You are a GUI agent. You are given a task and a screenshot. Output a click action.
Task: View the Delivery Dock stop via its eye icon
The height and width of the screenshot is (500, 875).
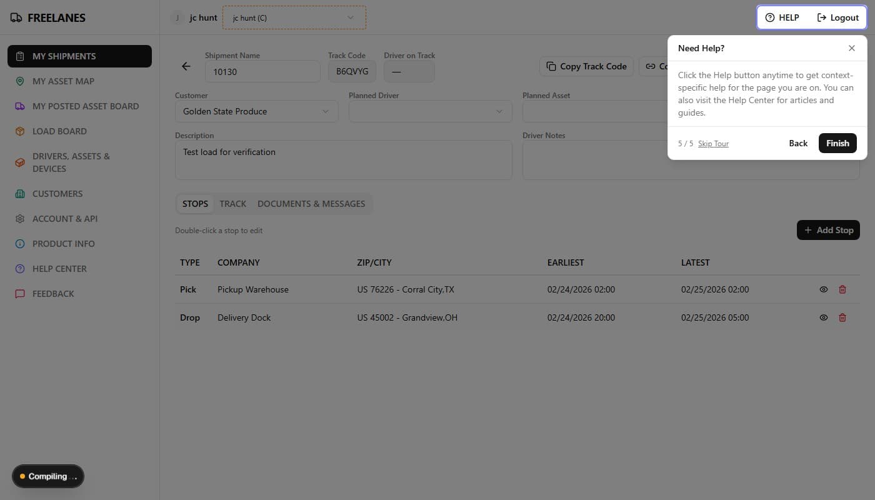[824, 317]
